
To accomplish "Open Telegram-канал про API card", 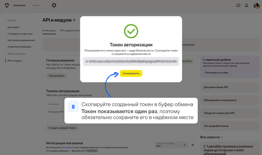I will pyautogui.click(x=230, y=113).
